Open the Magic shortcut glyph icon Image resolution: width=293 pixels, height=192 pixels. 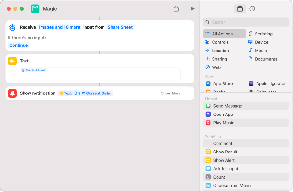click(35, 9)
